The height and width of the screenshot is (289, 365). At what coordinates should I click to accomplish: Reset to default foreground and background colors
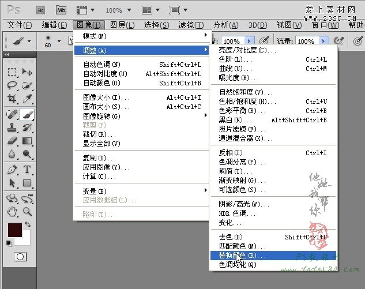coord(9,243)
